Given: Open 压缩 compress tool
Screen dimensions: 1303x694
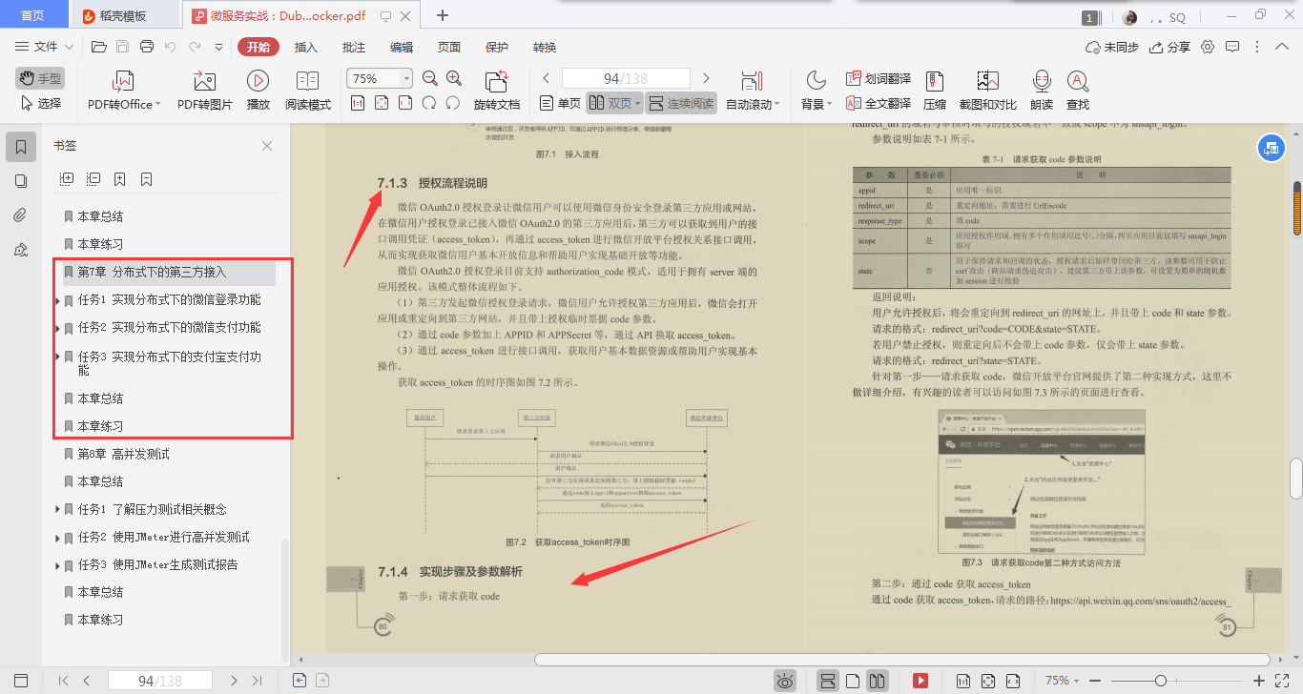Looking at the screenshot, I should 935,91.
